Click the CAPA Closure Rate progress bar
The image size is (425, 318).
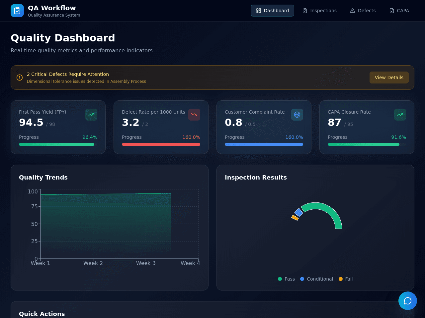[x=367, y=144]
